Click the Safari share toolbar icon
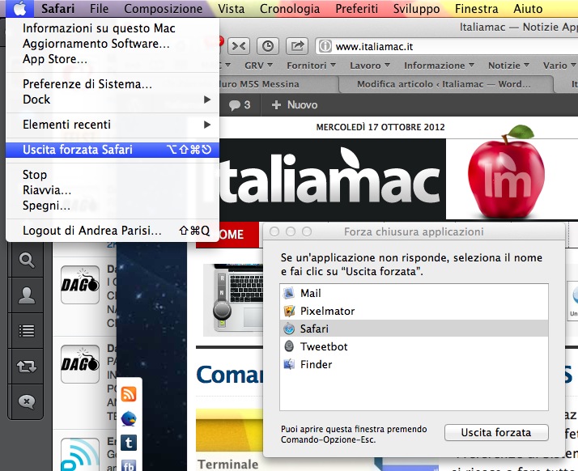This screenshot has width=578, height=471. coord(297,46)
